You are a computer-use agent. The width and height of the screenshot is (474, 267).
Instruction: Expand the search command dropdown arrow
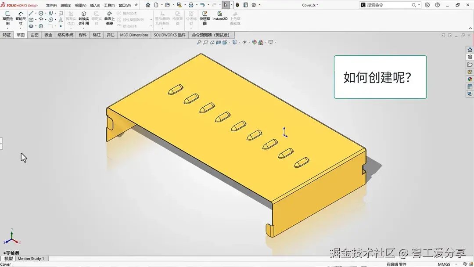coord(419,5)
